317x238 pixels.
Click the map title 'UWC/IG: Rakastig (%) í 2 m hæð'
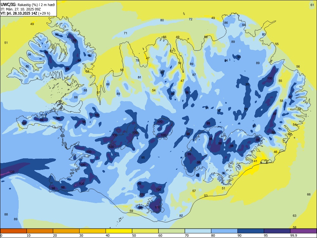pyautogui.click(x=28, y=4)
